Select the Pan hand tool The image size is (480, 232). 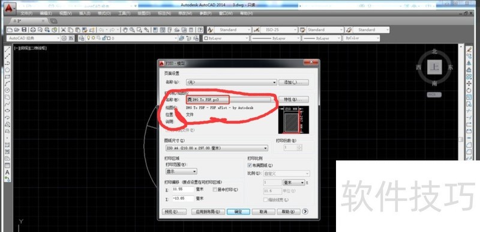[125, 29]
